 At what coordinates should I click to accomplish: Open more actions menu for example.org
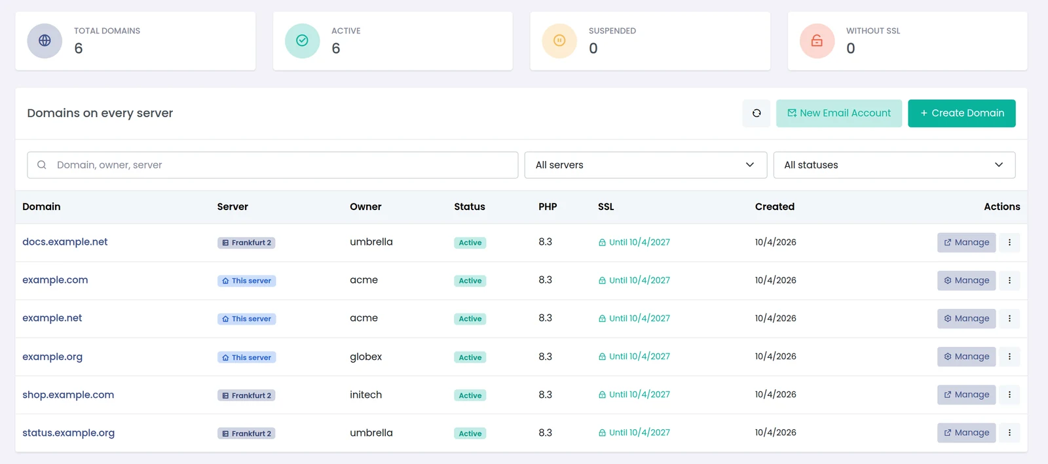[x=1009, y=357]
